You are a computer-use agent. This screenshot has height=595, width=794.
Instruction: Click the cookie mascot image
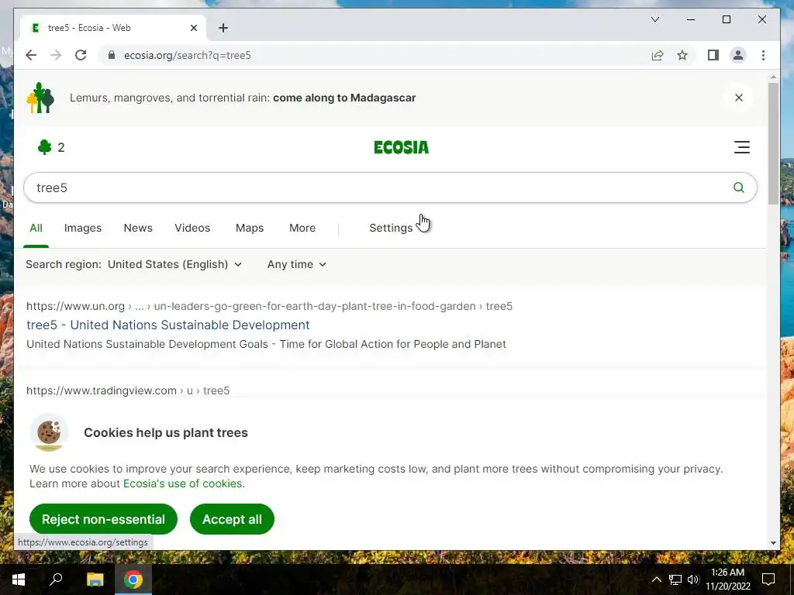click(x=49, y=433)
